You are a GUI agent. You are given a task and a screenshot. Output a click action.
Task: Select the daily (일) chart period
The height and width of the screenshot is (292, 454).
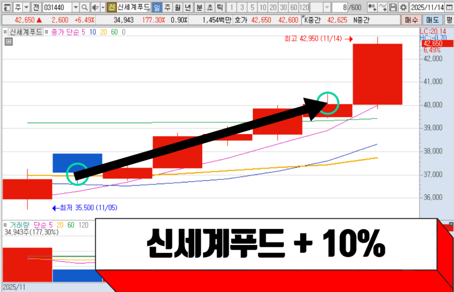157,8
